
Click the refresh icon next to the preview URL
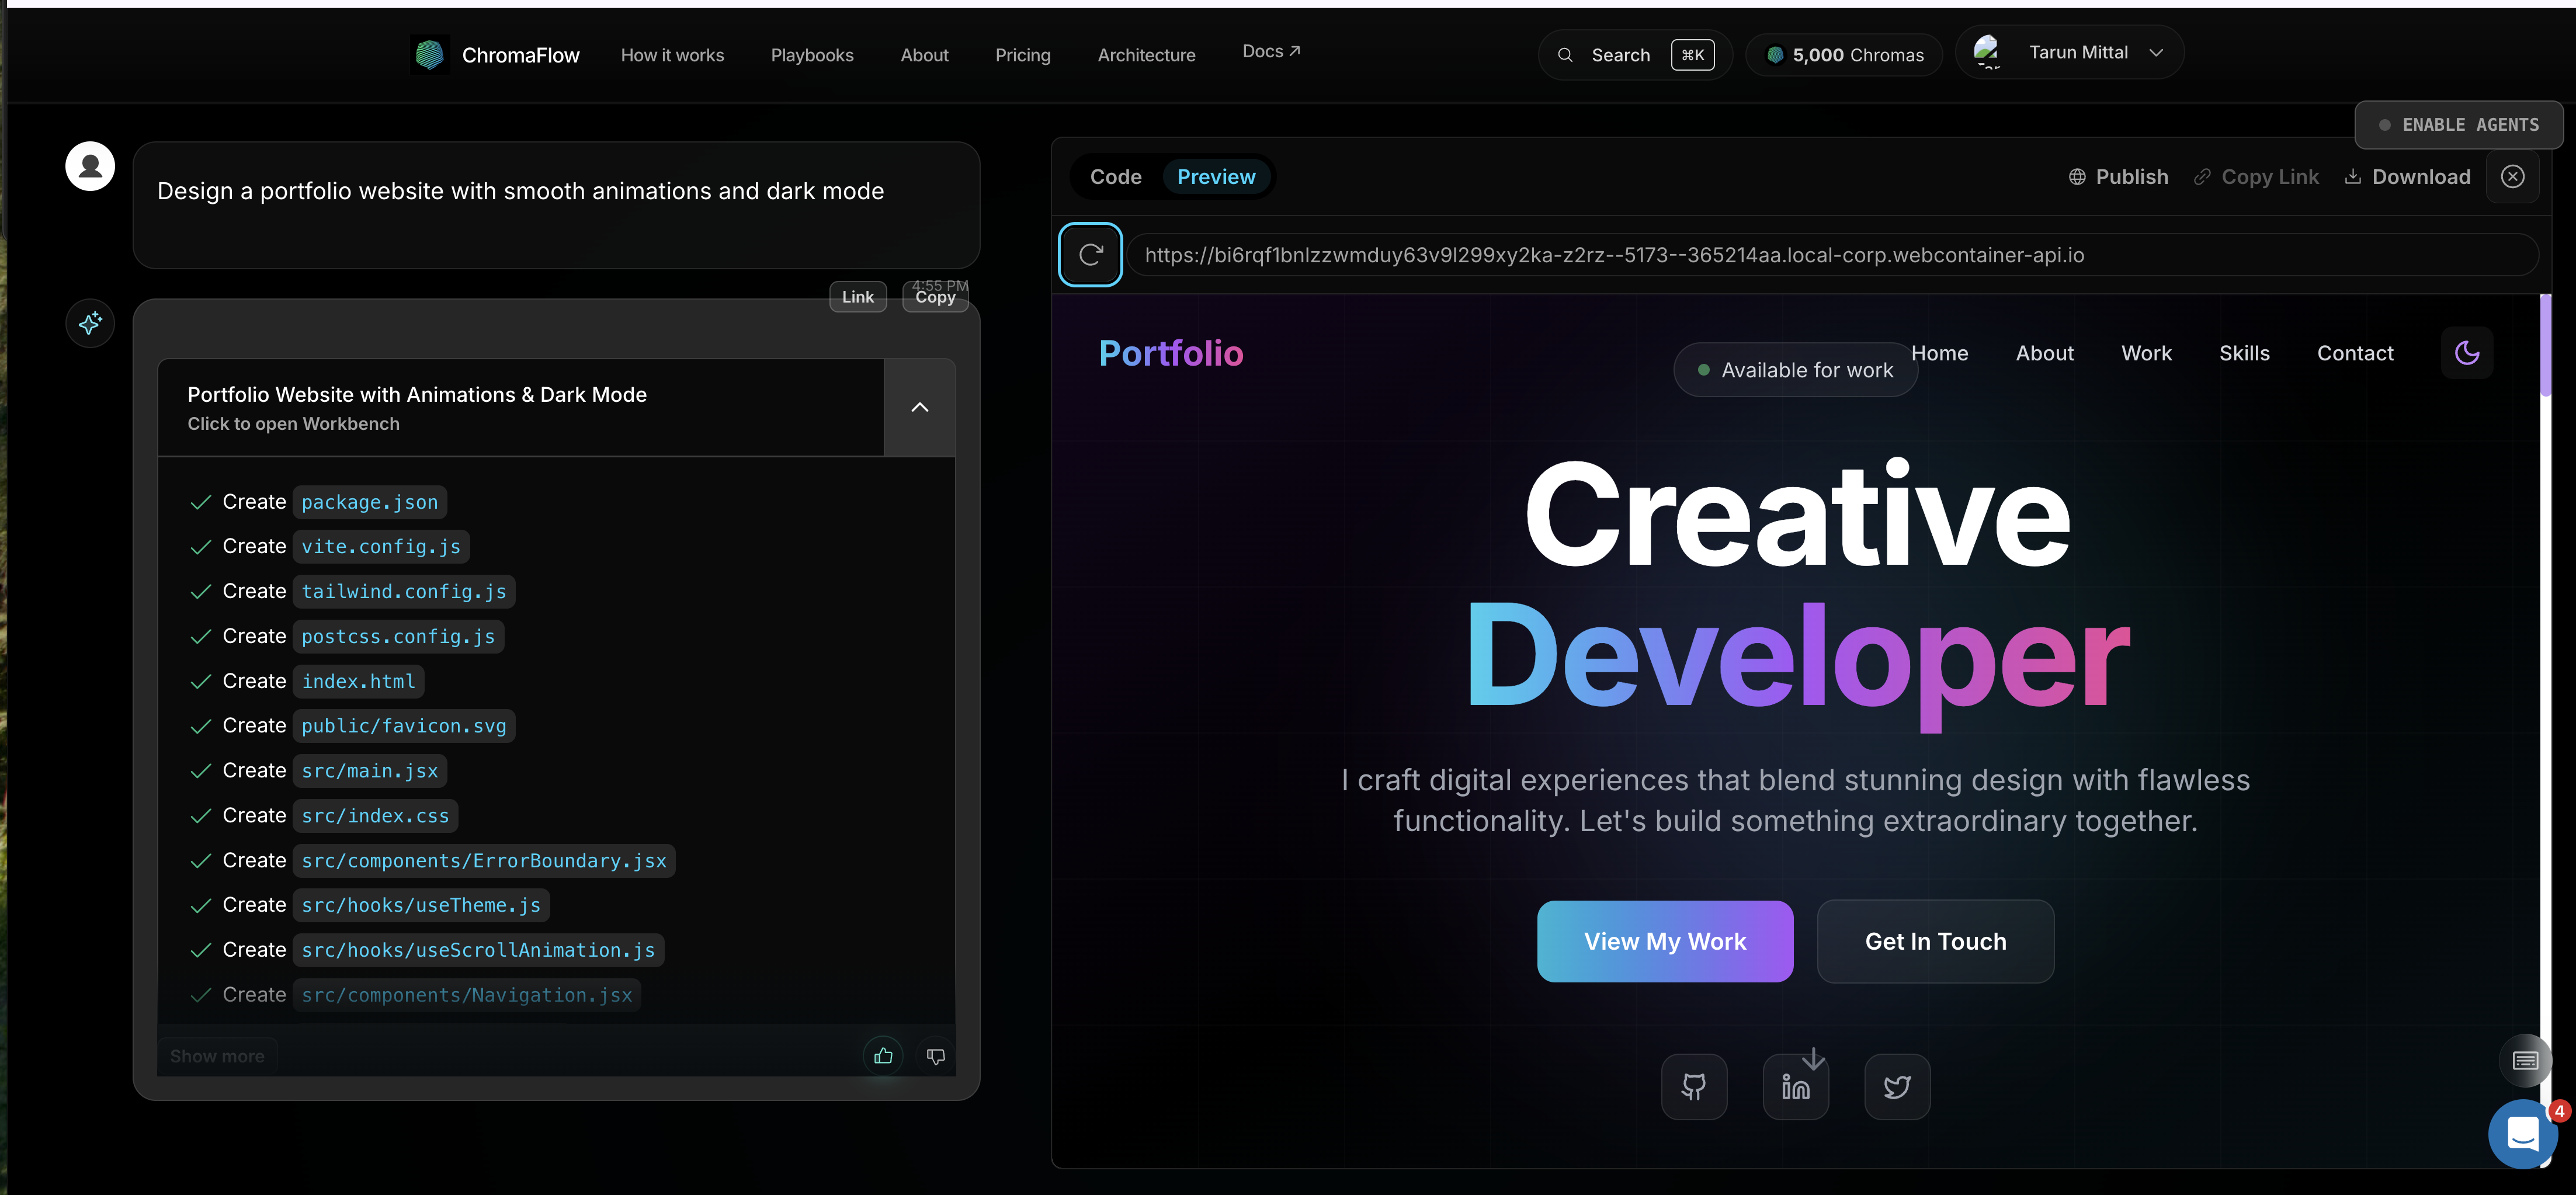tap(1090, 254)
